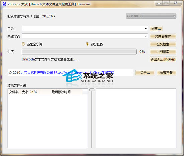The width and height of the screenshot is (184, 156).
Task: Open the GB18030 charset combo box
Action: 151,16
